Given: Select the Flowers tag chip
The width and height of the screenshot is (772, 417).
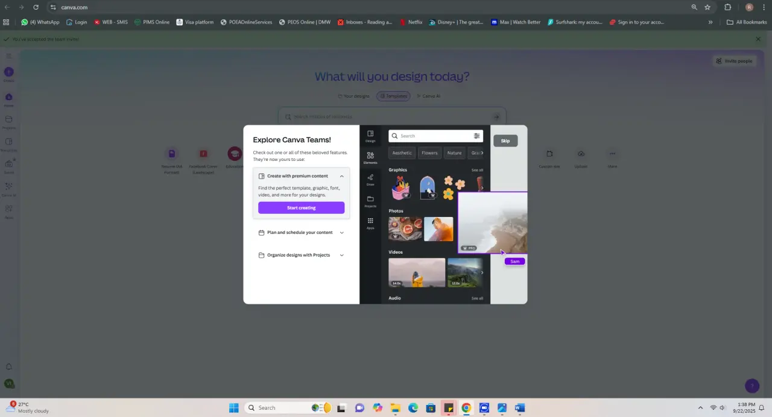Looking at the screenshot, I should point(429,153).
